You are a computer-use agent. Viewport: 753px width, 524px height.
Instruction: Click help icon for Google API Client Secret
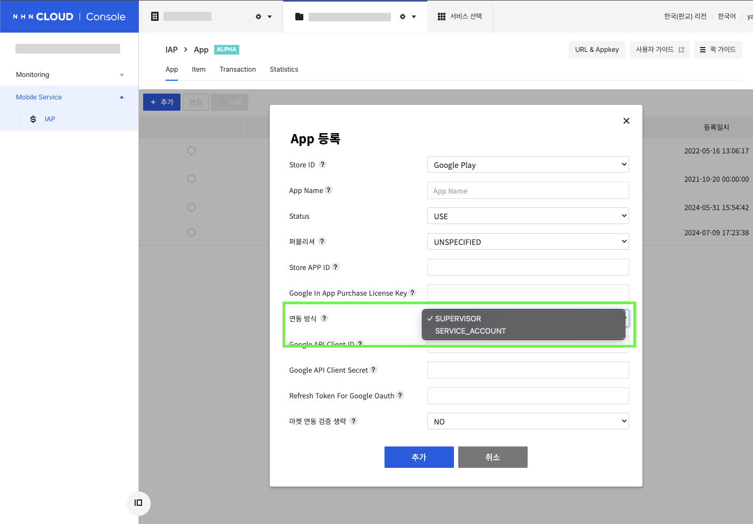click(x=373, y=370)
